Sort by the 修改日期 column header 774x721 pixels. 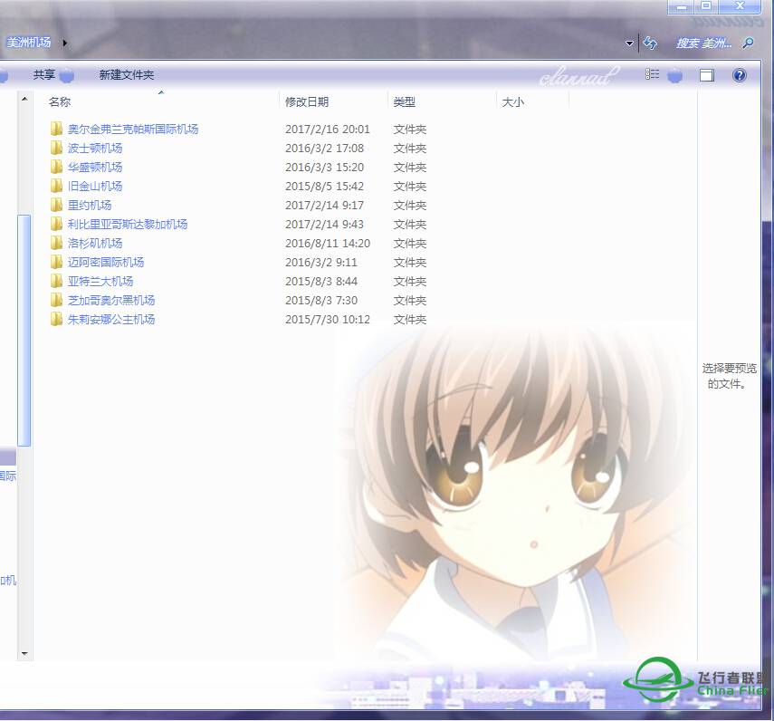(307, 102)
